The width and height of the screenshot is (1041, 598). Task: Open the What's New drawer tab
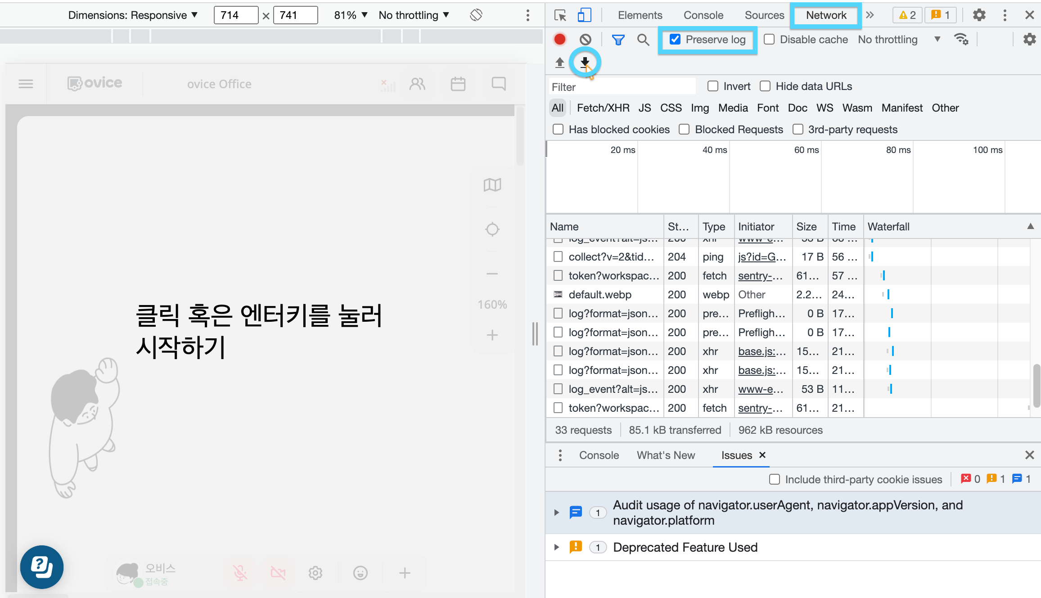click(x=666, y=455)
